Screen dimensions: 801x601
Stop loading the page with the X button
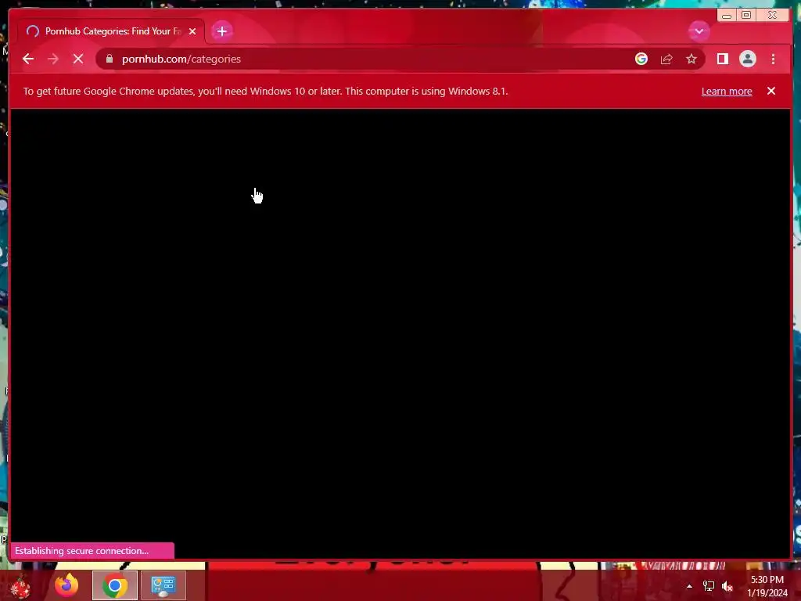point(78,59)
